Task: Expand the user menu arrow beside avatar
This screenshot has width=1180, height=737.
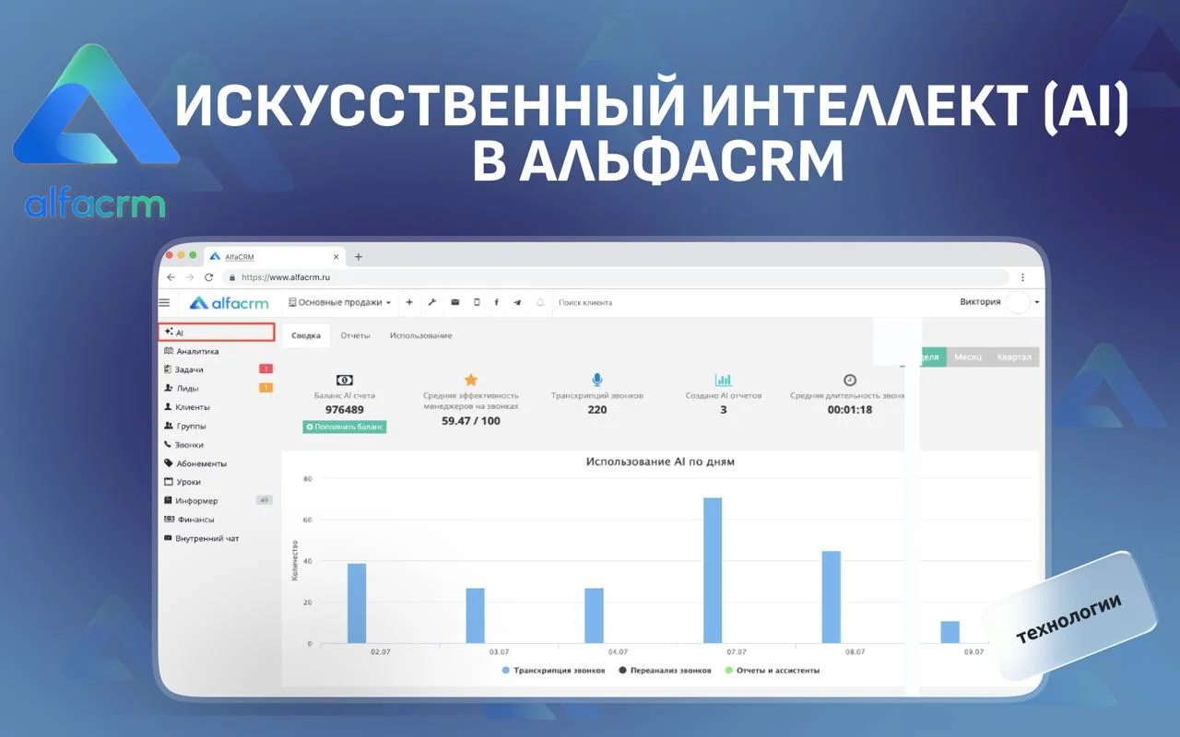Action: 1037,303
